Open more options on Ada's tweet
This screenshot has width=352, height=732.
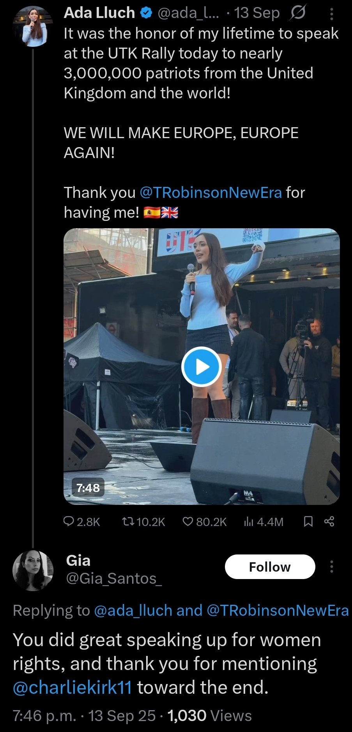[331, 14]
